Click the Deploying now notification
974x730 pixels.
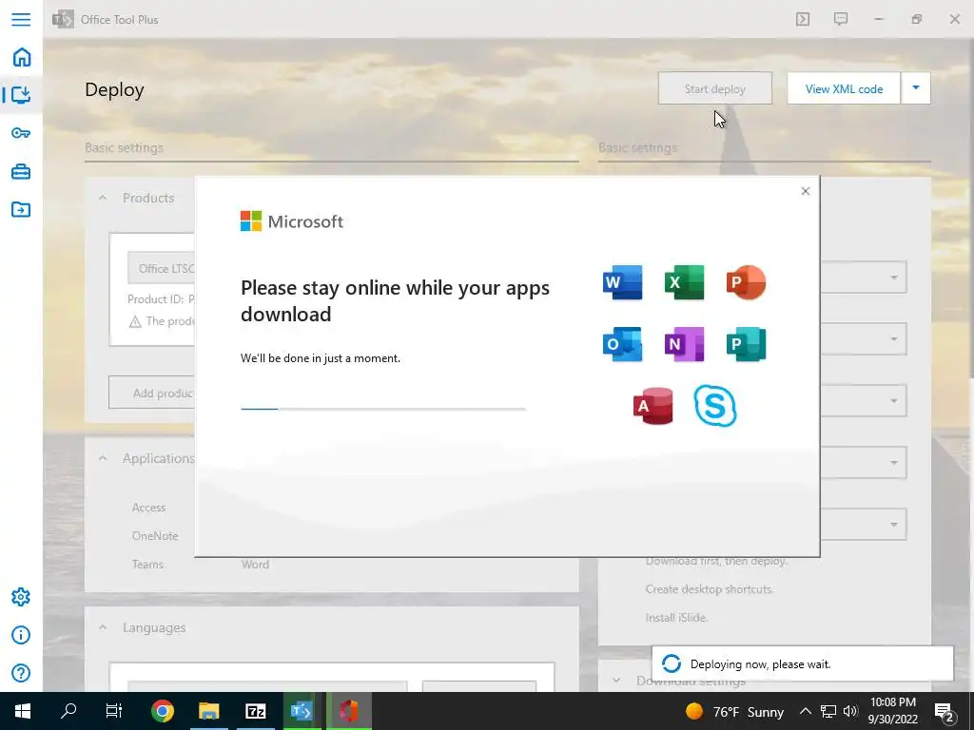(x=803, y=663)
